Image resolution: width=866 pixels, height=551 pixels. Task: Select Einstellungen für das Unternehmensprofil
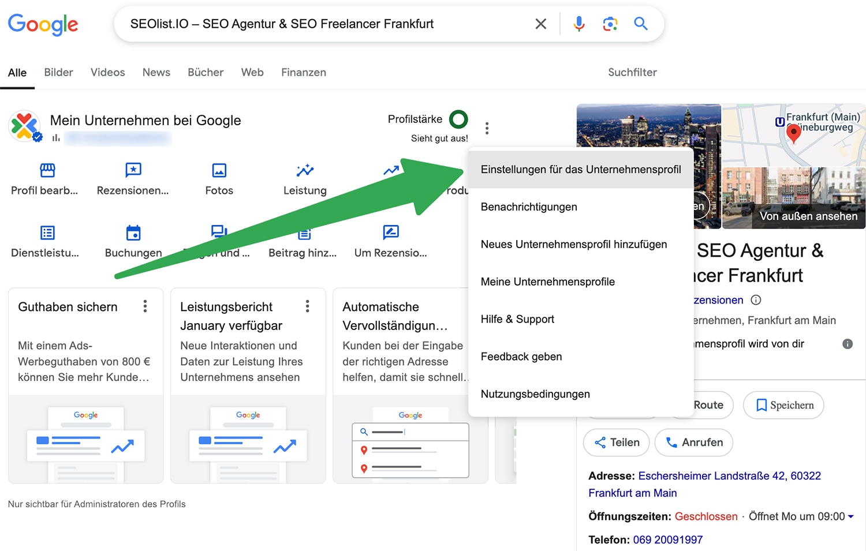[x=580, y=170]
